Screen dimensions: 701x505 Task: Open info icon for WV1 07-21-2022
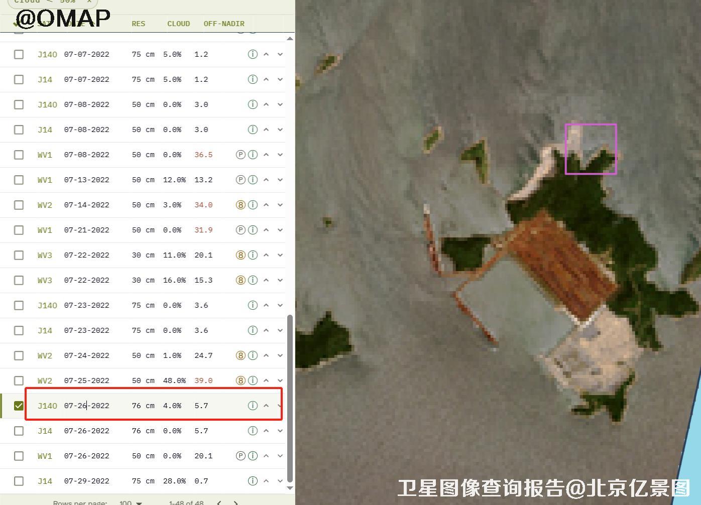point(253,230)
